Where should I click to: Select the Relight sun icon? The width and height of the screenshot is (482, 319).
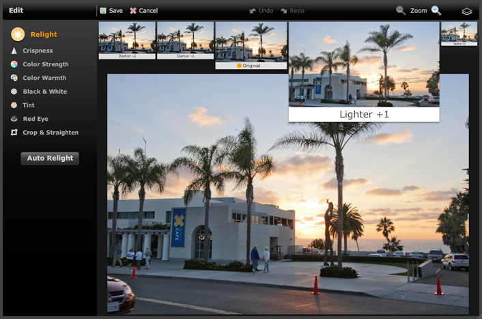coord(18,34)
